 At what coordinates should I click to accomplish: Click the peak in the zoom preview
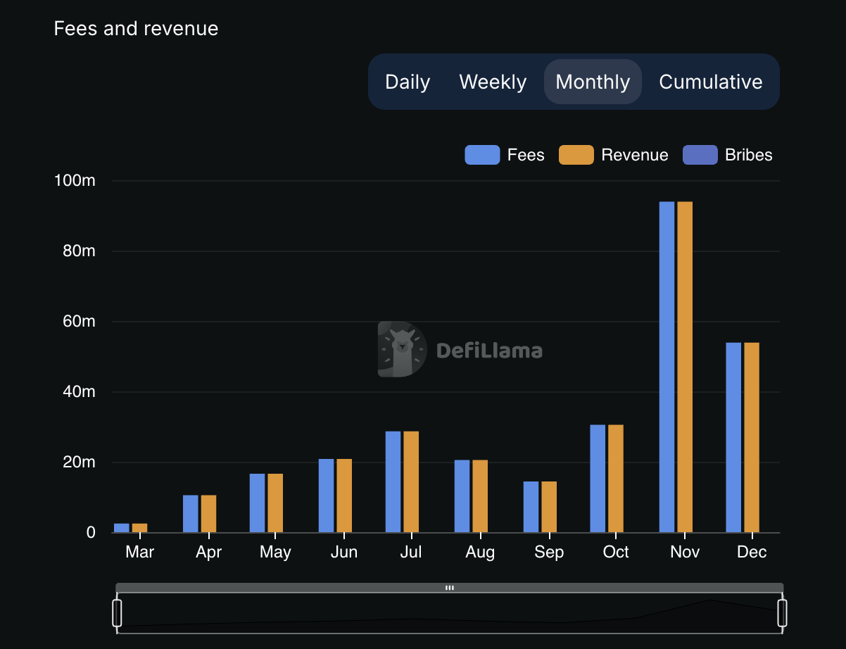(709, 600)
